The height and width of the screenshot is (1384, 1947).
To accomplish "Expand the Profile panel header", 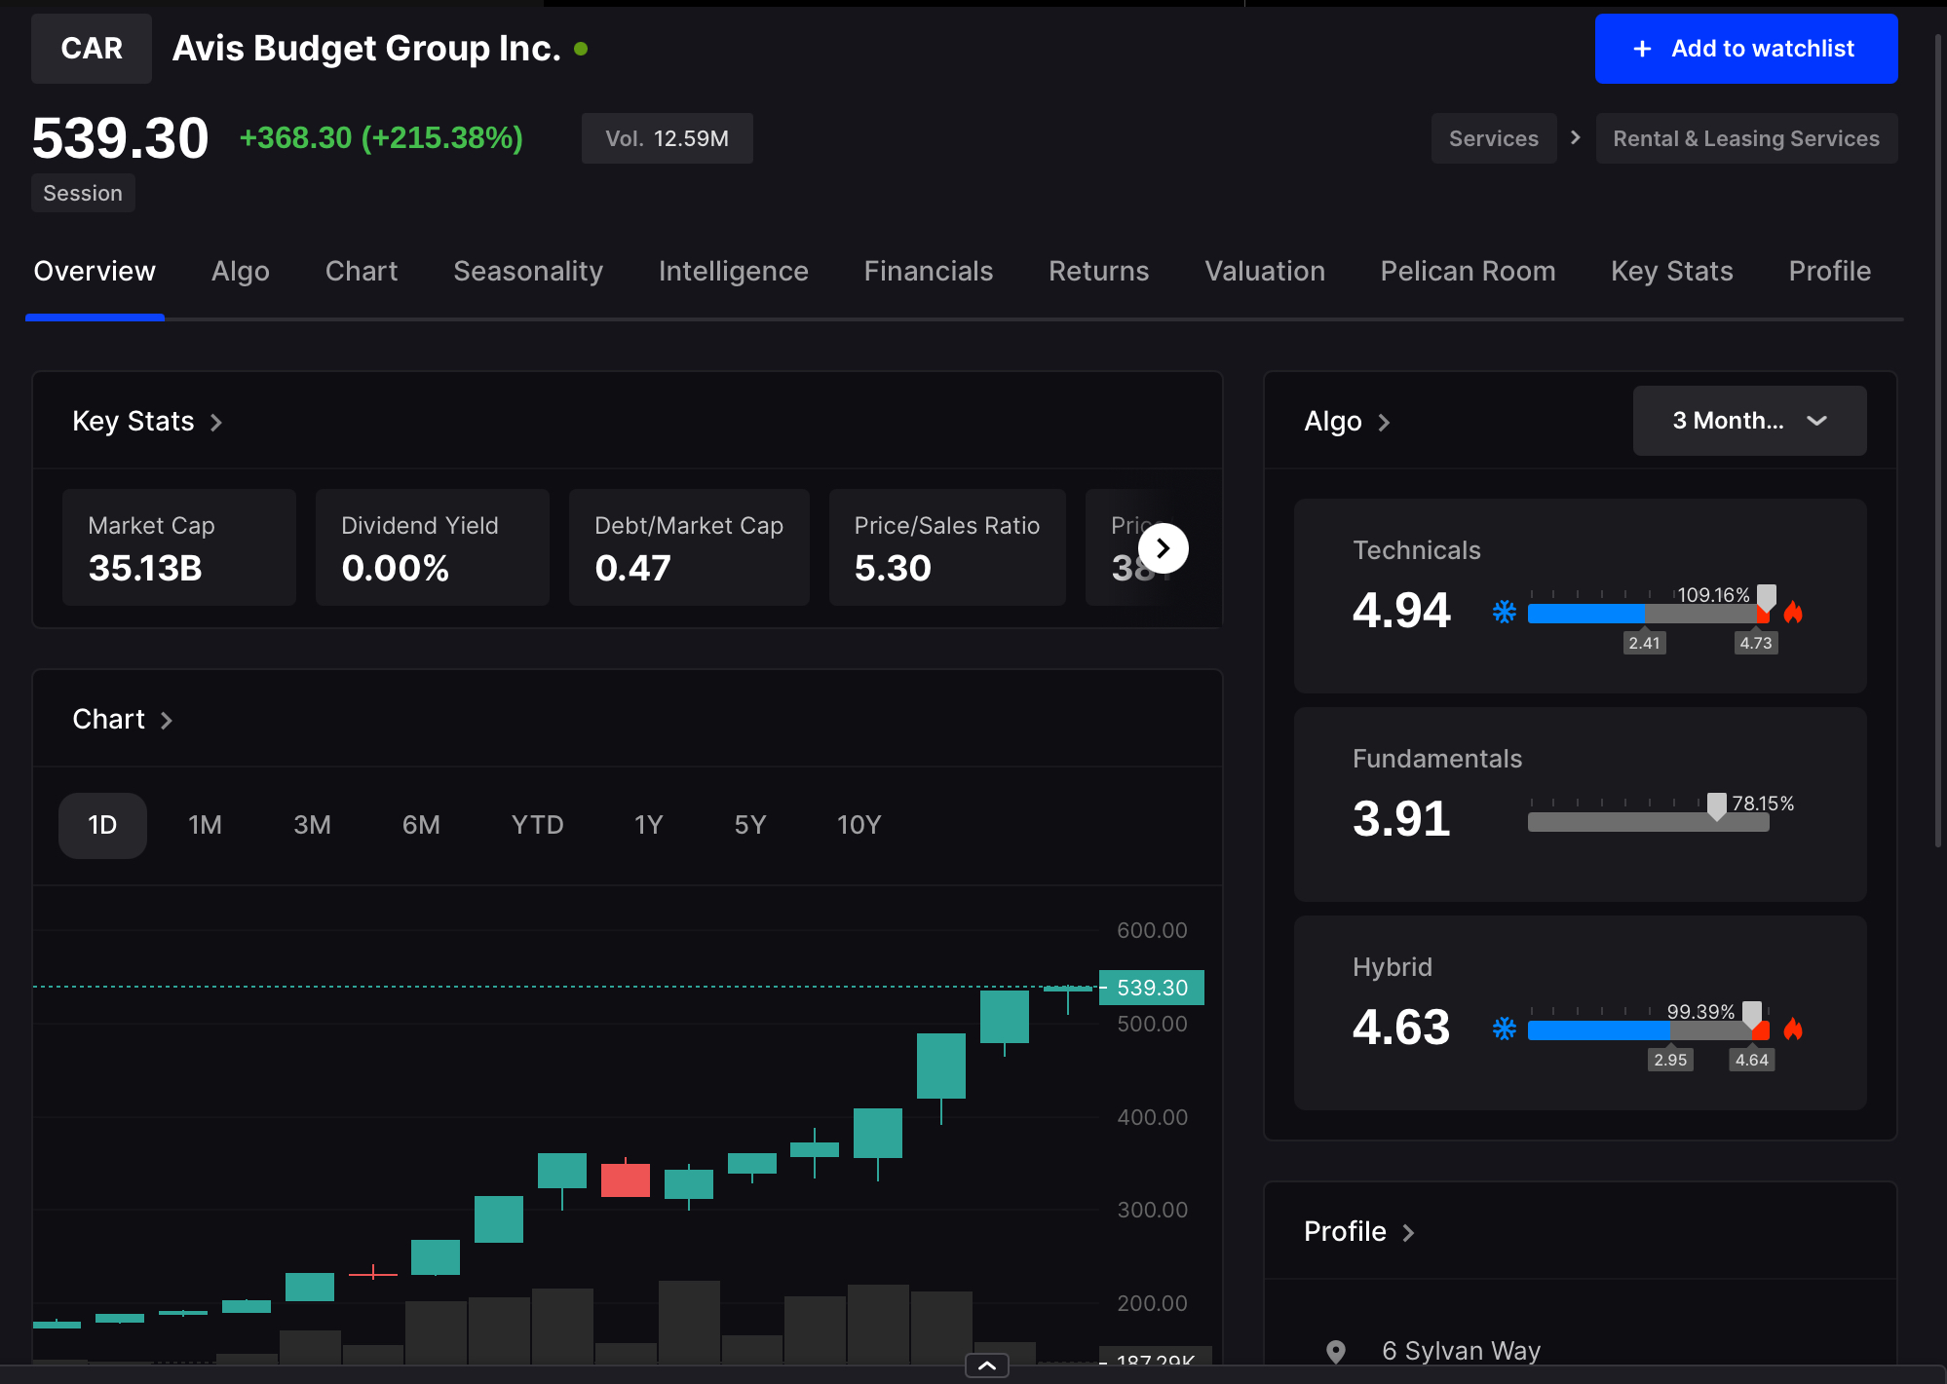I will 1358,1232.
